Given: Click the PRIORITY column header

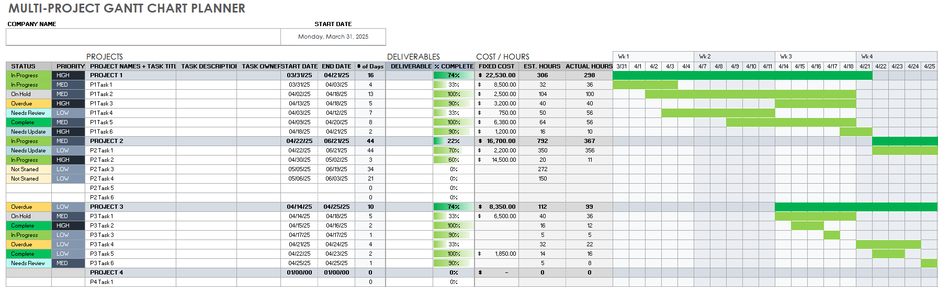Looking at the screenshot, I should coord(71,66).
